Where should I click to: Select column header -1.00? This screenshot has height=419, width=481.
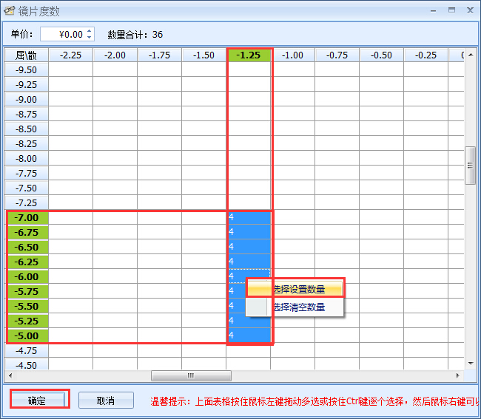[292, 55]
